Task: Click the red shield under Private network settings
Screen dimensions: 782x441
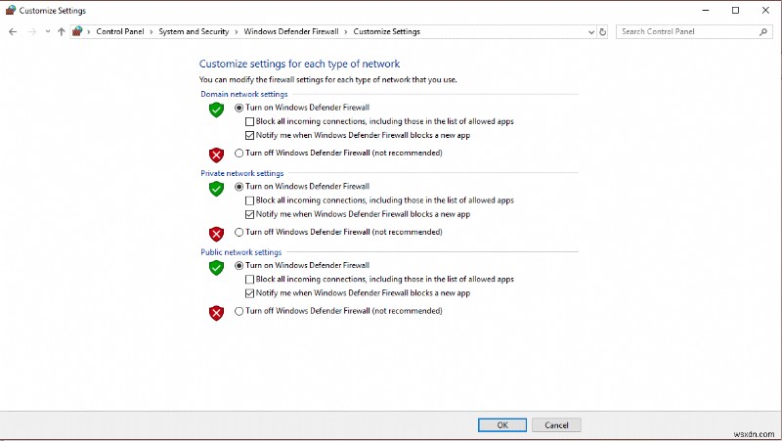Action: click(x=216, y=234)
